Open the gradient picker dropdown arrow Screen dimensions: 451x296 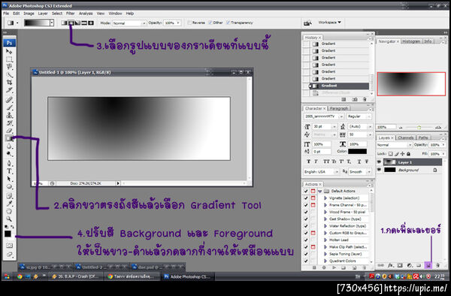point(52,23)
